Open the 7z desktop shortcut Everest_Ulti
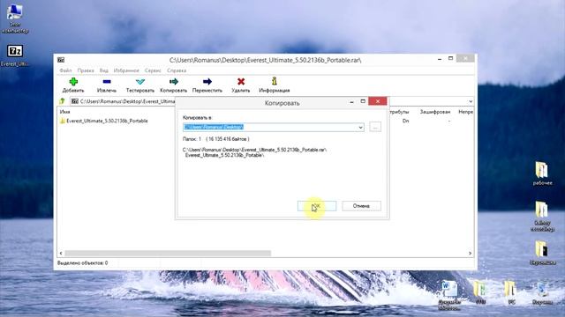Image resolution: width=565 pixels, height=317 pixels. click(15, 55)
